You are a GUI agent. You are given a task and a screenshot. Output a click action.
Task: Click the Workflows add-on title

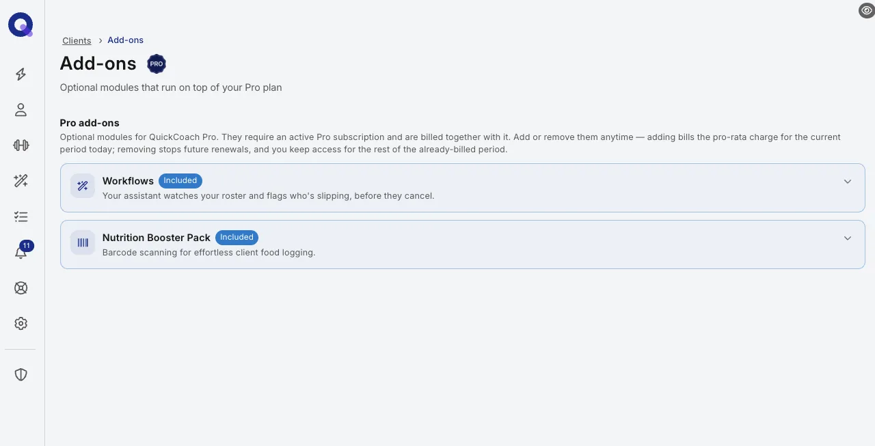click(128, 181)
